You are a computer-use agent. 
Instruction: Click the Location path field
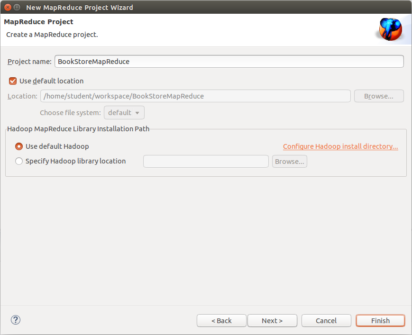[195, 96]
